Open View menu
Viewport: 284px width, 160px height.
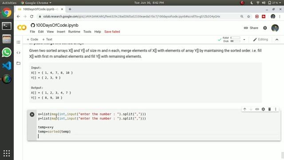click(50, 32)
